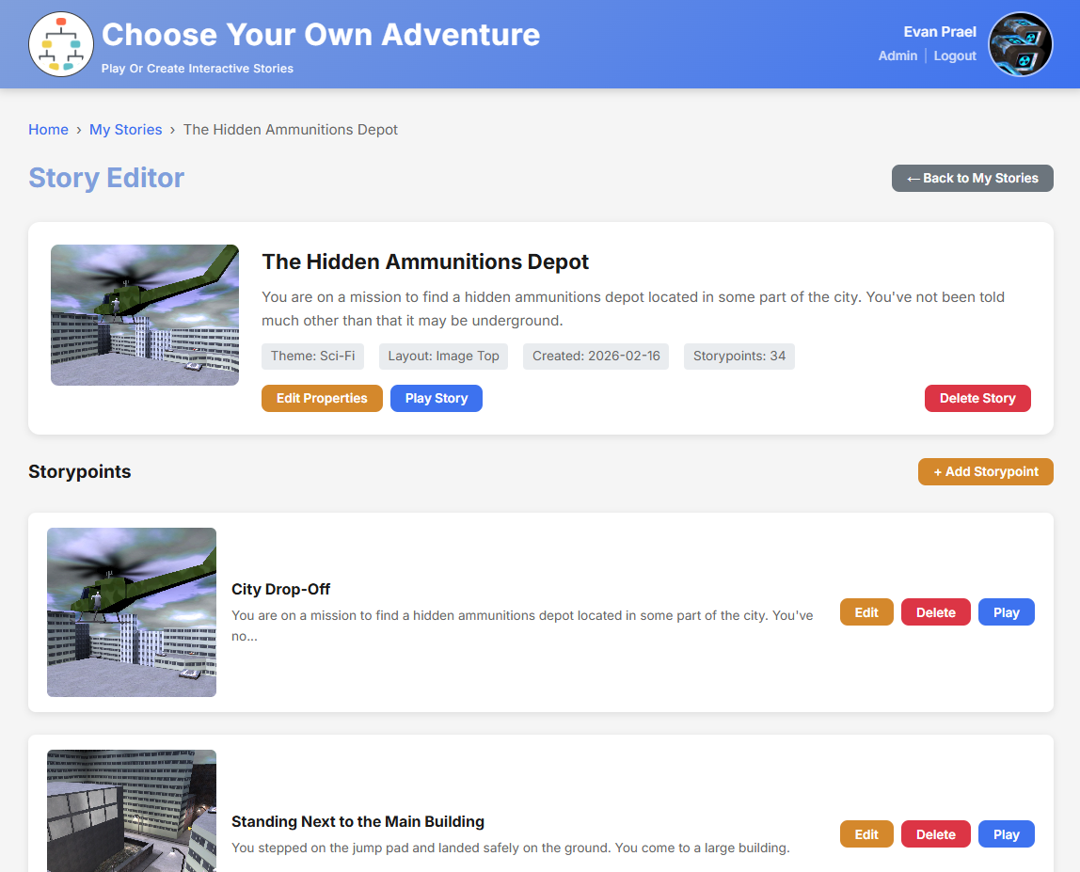Screen dimensions: 1080x872
Task: Navigate to Home via the breadcrumb
Action: pyautogui.click(x=48, y=129)
